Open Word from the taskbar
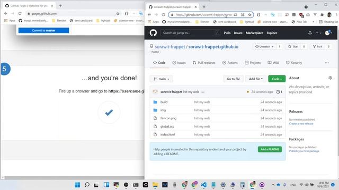 165,185
